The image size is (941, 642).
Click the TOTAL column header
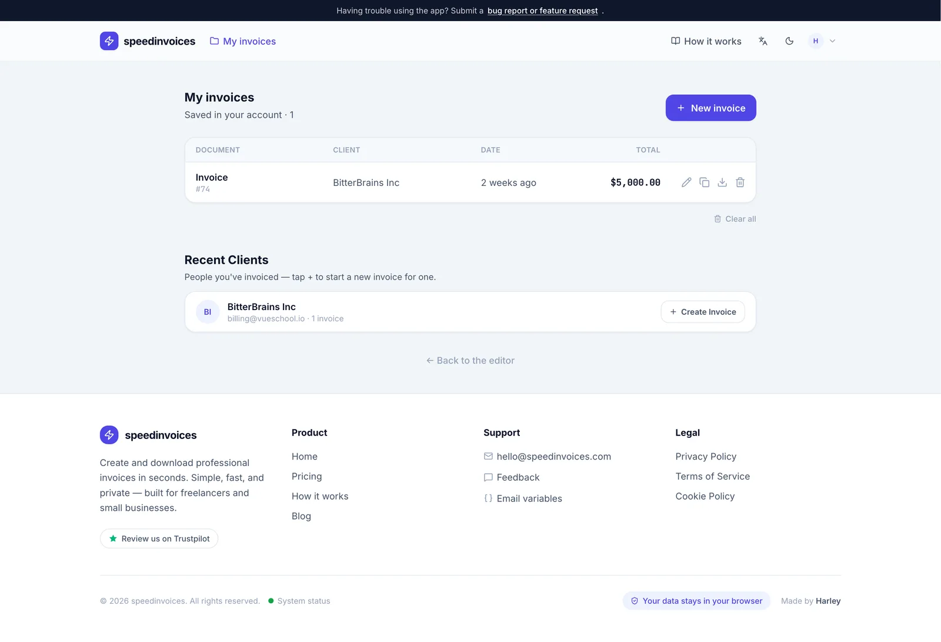pyautogui.click(x=648, y=150)
